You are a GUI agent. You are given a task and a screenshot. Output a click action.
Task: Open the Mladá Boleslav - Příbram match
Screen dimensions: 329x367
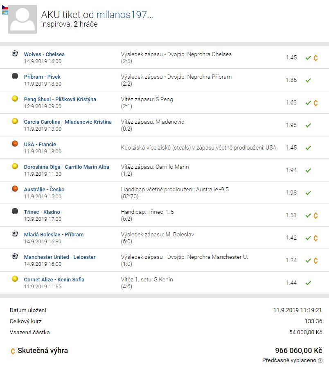click(x=54, y=235)
